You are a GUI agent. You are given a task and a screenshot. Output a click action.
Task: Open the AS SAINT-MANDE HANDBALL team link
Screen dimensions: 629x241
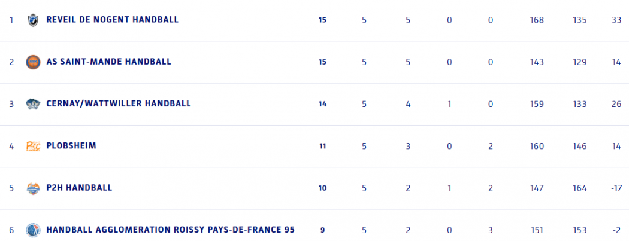(x=108, y=62)
